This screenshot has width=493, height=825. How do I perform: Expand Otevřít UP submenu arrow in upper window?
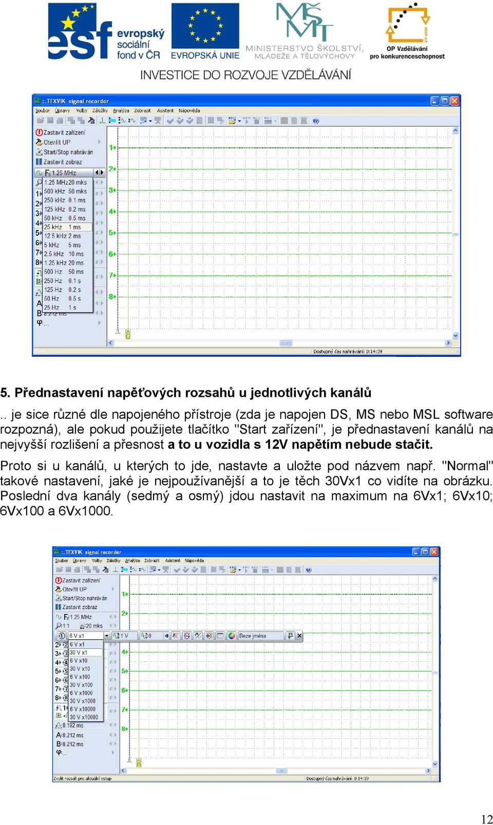pos(99,142)
